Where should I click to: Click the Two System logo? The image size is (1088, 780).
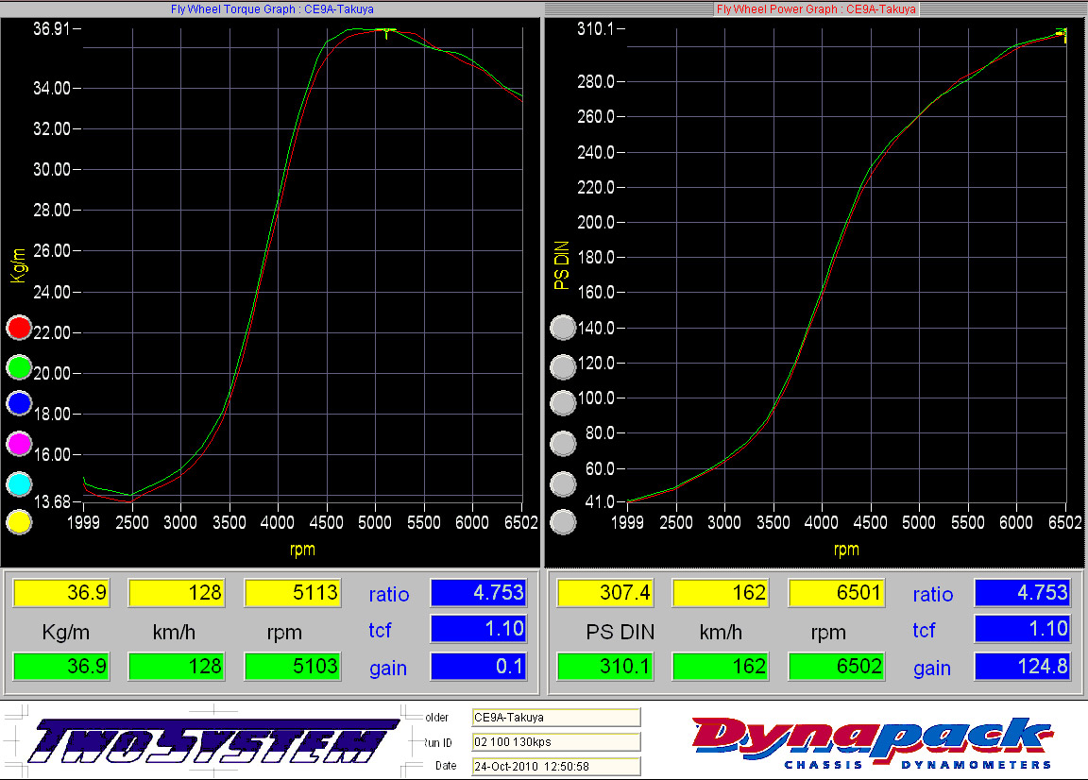point(213,741)
